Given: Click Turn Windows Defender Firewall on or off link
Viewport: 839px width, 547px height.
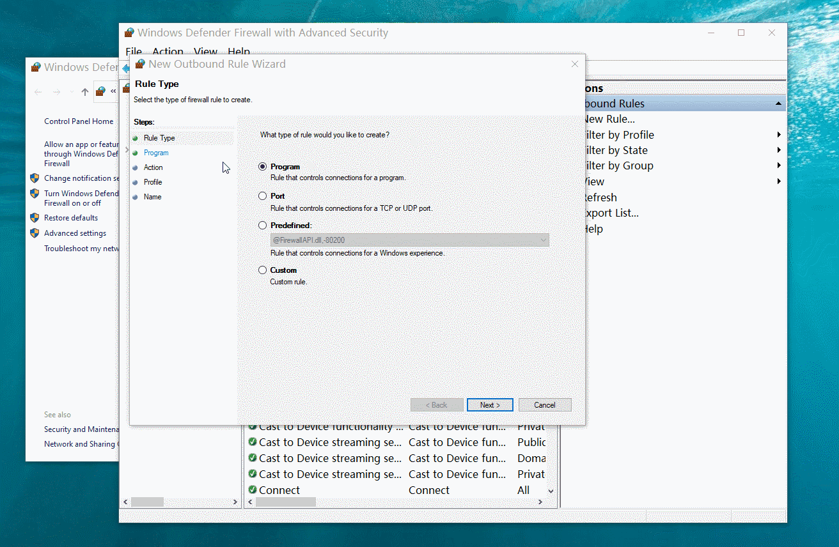Looking at the screenshot, I should (82, 198).
